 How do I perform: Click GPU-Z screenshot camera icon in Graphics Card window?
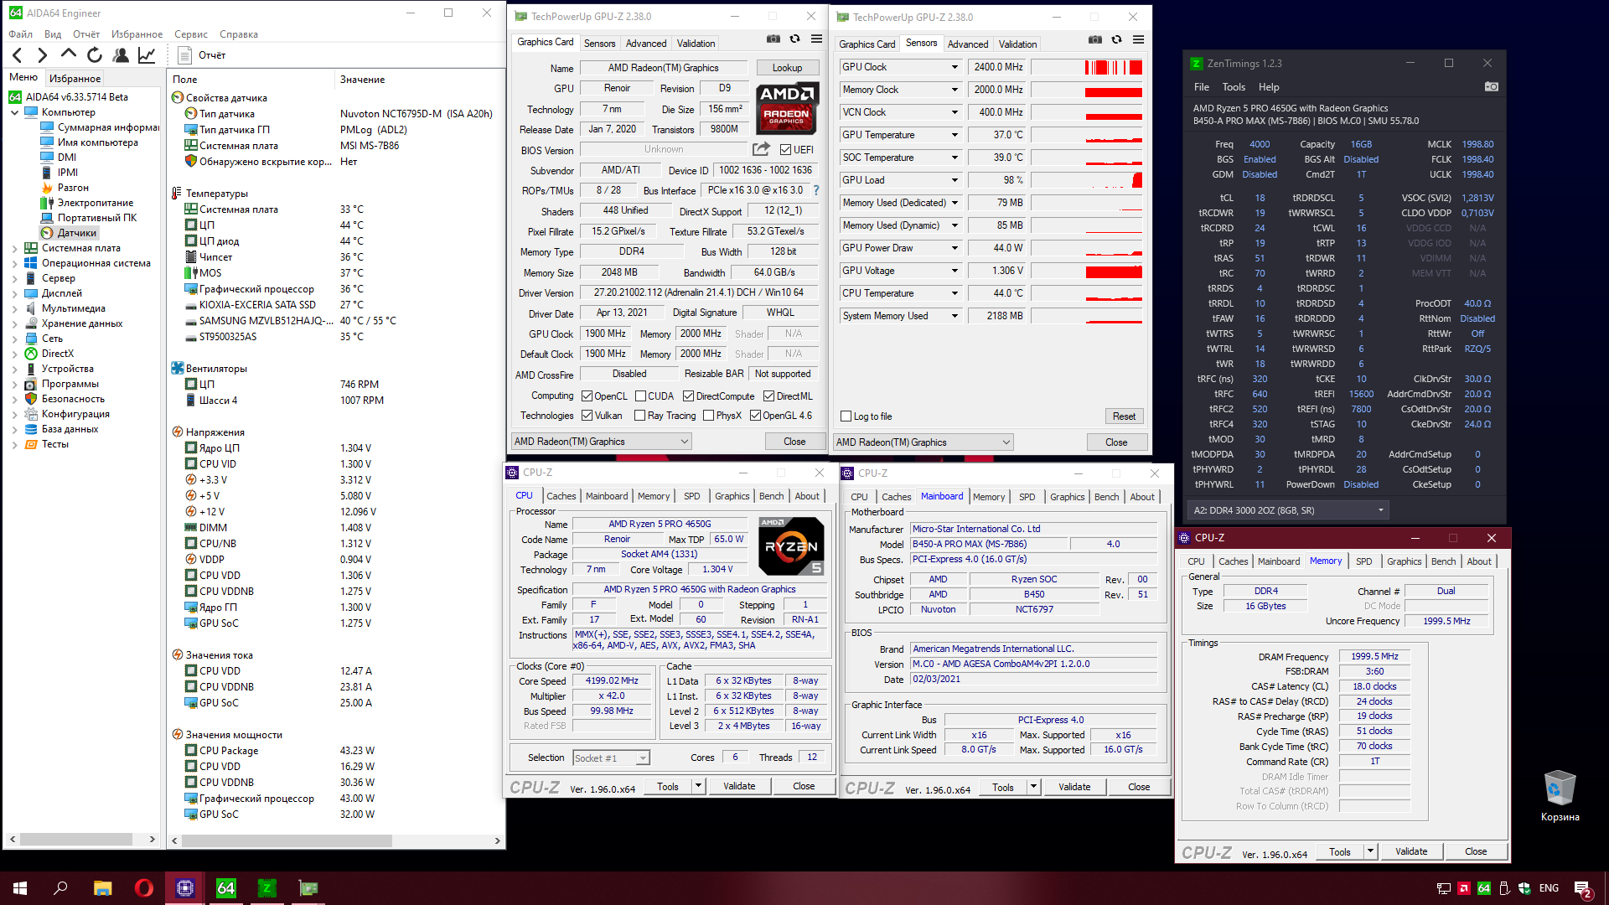point(773,39)
